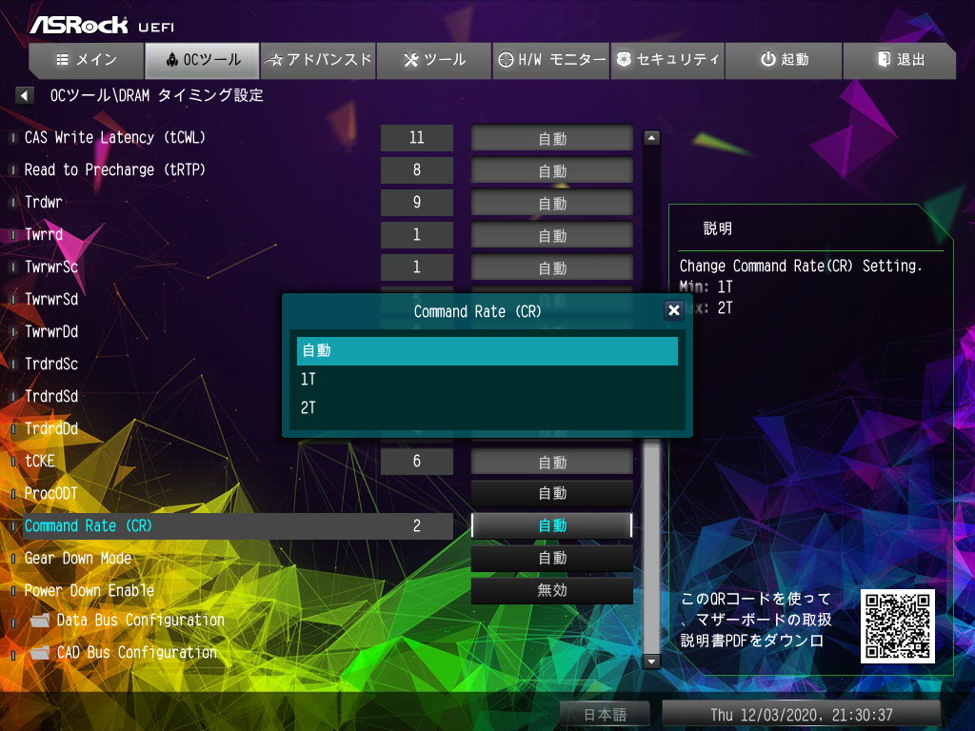The image size is (975, 731).
Task: Select the Gear Down Mode label
Action: tap(78, 558)
